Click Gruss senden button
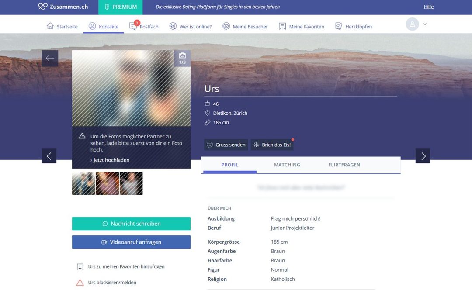Viewport: 472px width, 297px height. (226, 145)
